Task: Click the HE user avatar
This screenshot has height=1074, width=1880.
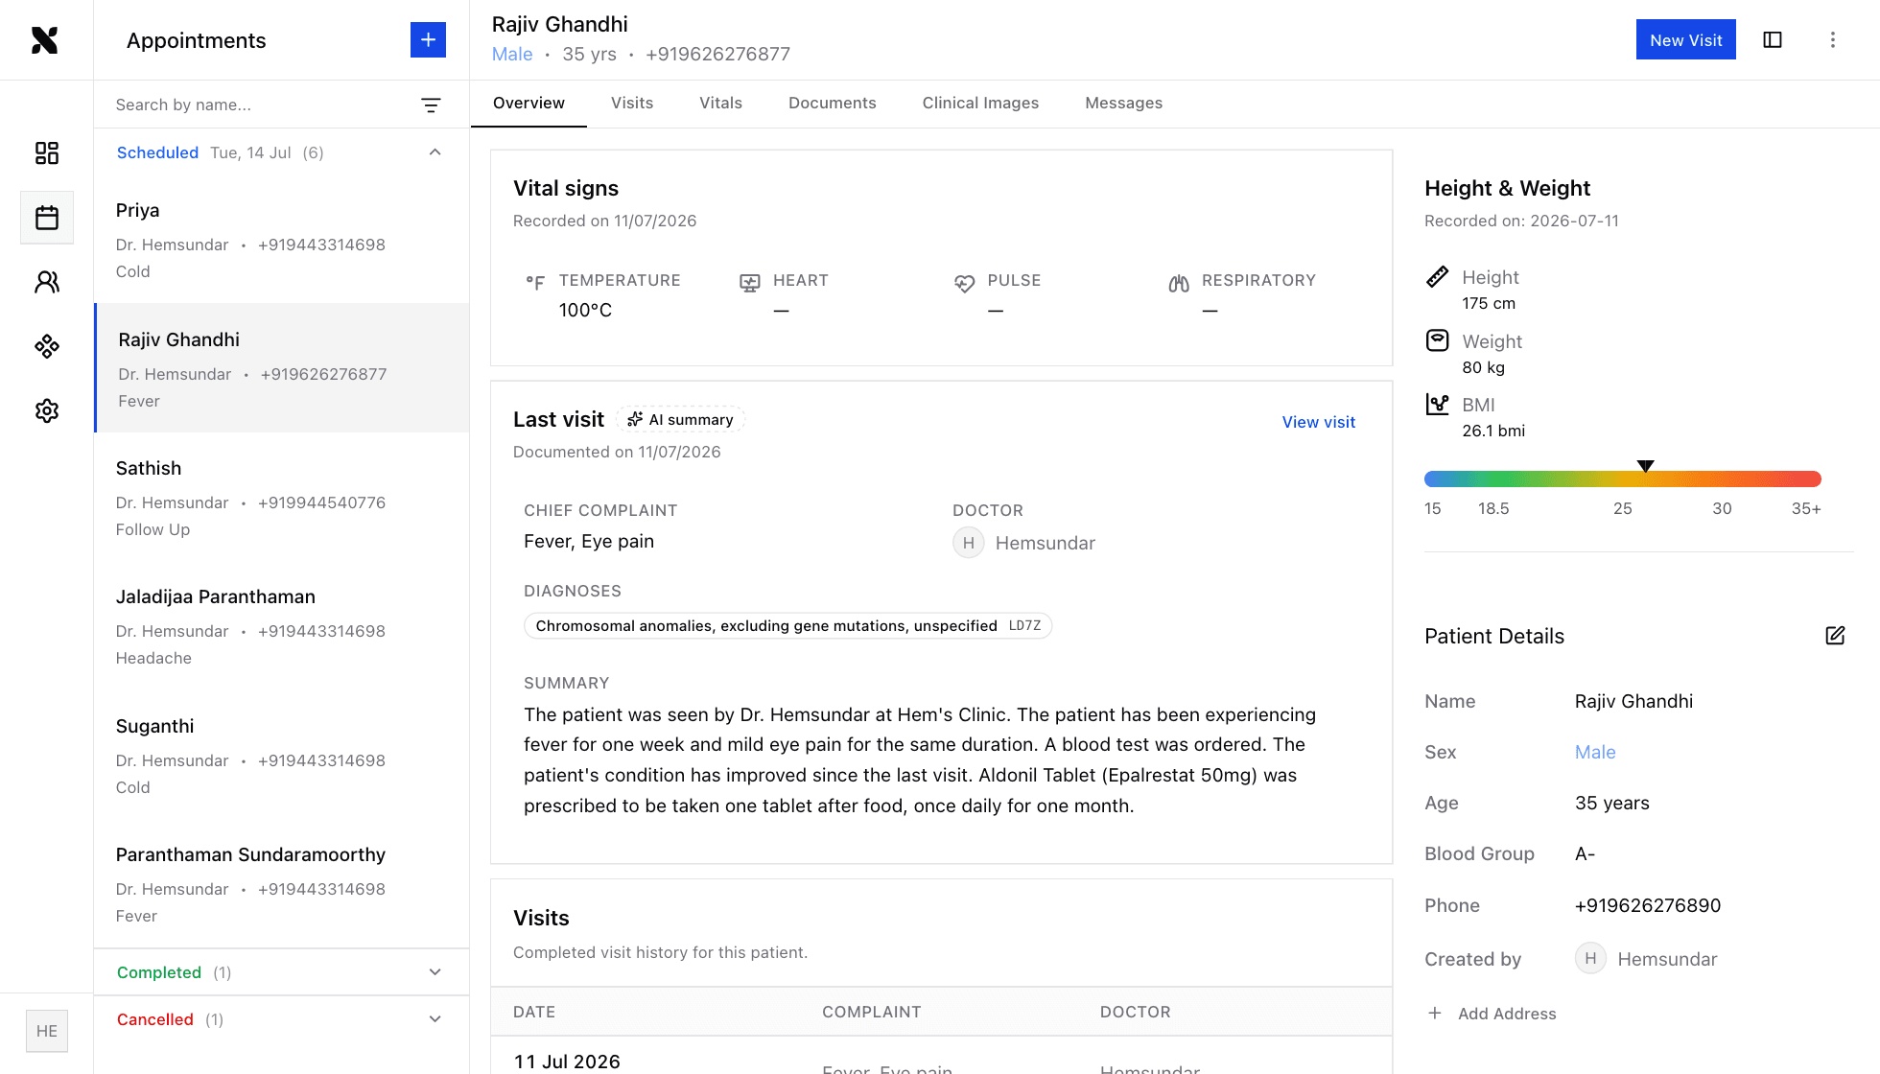Action: pyautogui.click(x=47, y=1031)
